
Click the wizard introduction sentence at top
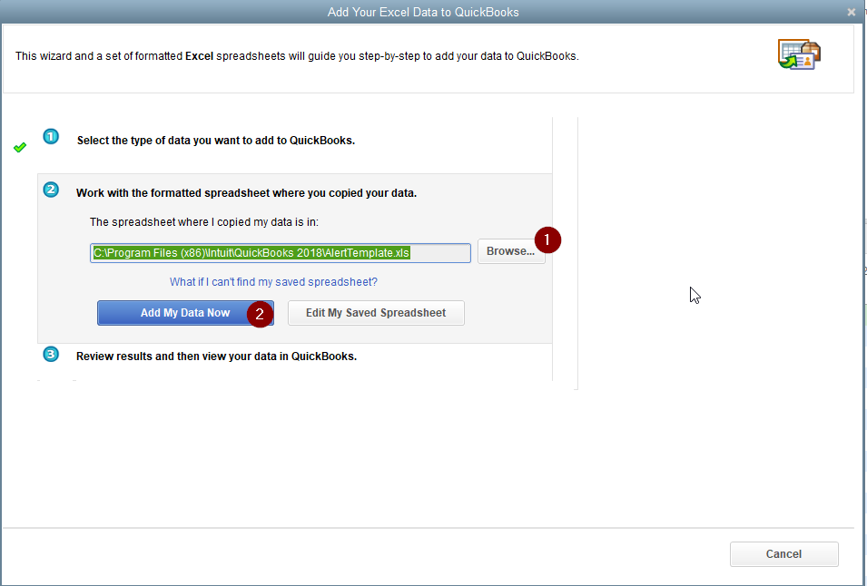coord(297,55)
